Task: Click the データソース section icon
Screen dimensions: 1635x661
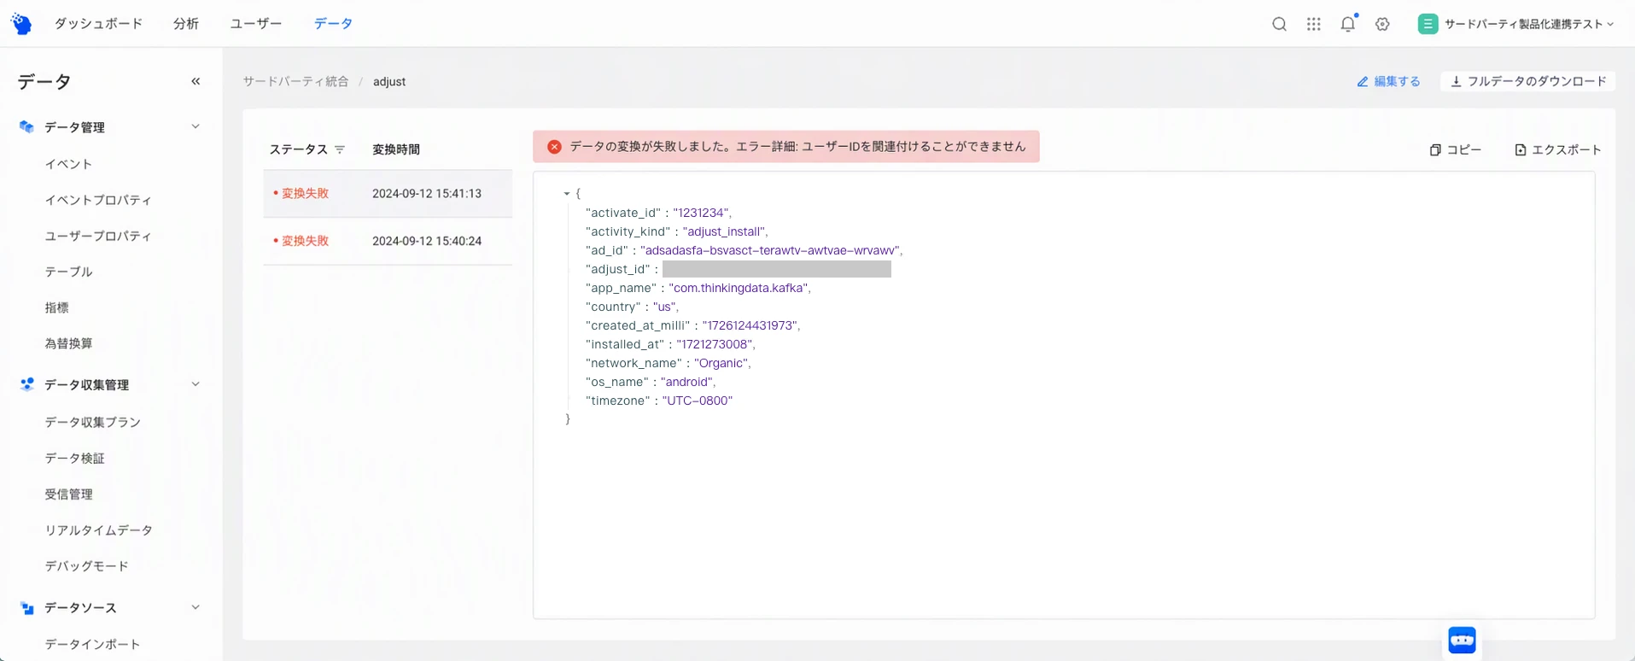Action: click(x=26, y=608)
